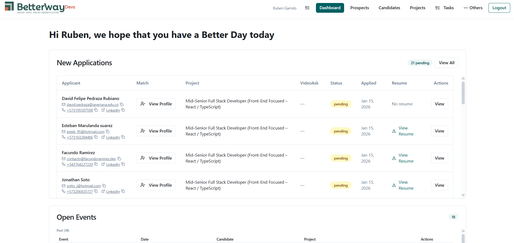Image resolution: width=514 pixels, height=243 pixels.
Task: Copy Facundo Ramirez's LinkedIn link
Action: pos(123,164)
